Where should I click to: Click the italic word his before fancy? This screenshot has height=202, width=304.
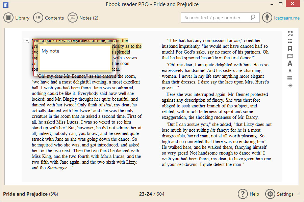click(213, 130)
